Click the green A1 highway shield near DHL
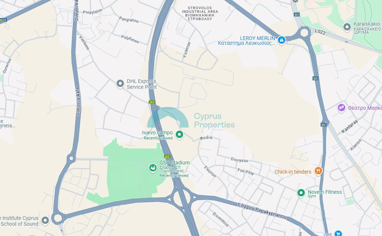This screenshot has width=382, height=236. pyautogui.click(x=152, y=102)
